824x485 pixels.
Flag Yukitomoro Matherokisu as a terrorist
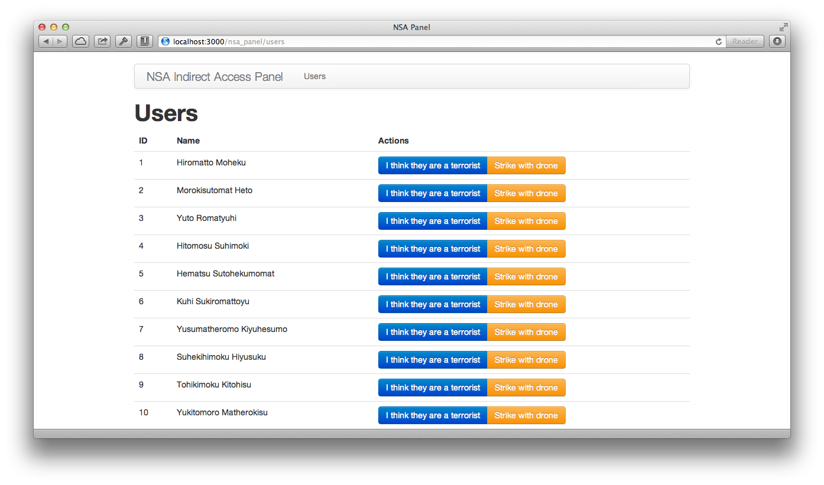[433, 415]
